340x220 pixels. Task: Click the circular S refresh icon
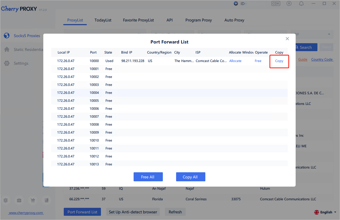pyautogui.click(x=6, y=200)
